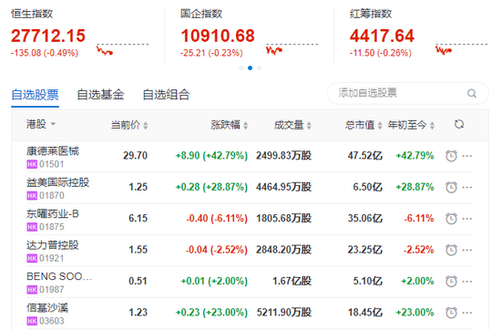501x330 pixels.
Task: Sort by 成交量 column
Action: [292, 125]
